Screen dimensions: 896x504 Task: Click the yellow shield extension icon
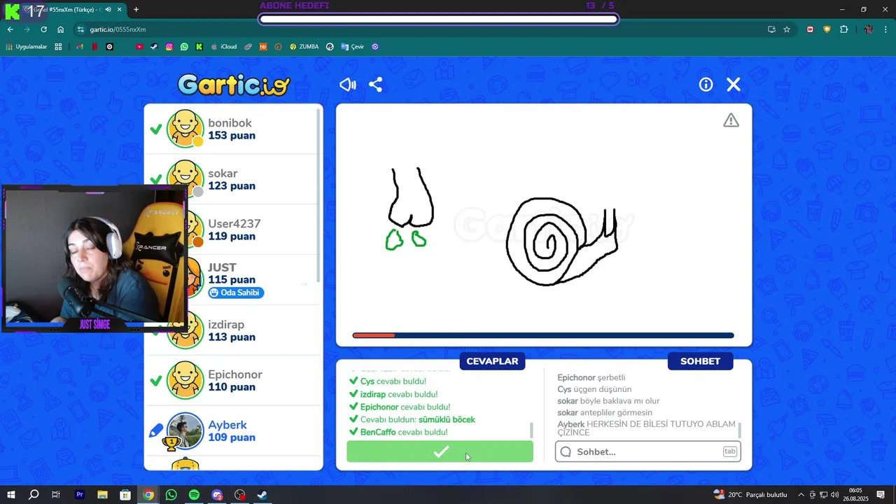pos(827,29)
